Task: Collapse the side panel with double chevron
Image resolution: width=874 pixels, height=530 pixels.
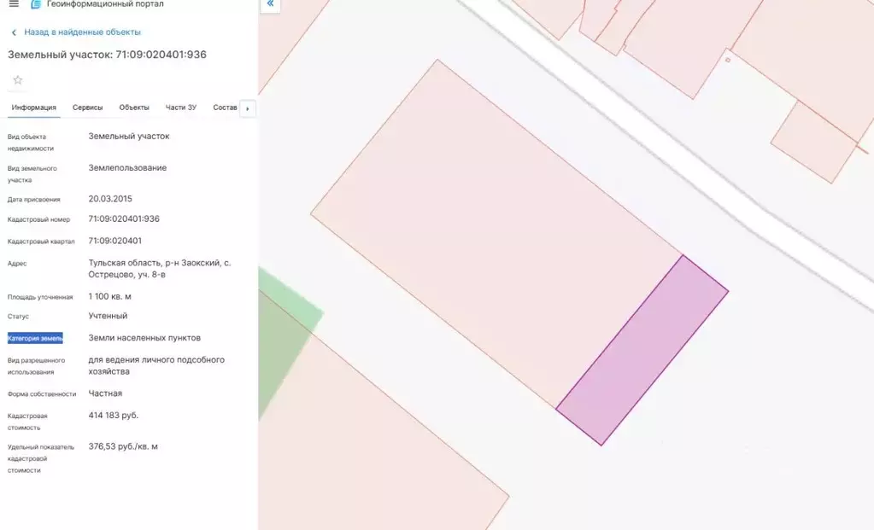Action: coord(270,4)
